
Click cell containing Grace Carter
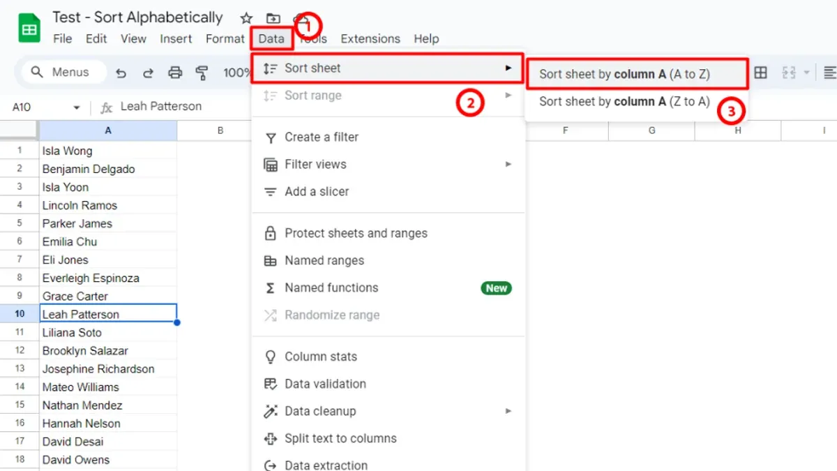pos(108,296)
